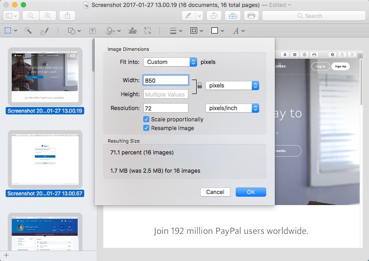Click the highlight pen button

tap(188, 16)
